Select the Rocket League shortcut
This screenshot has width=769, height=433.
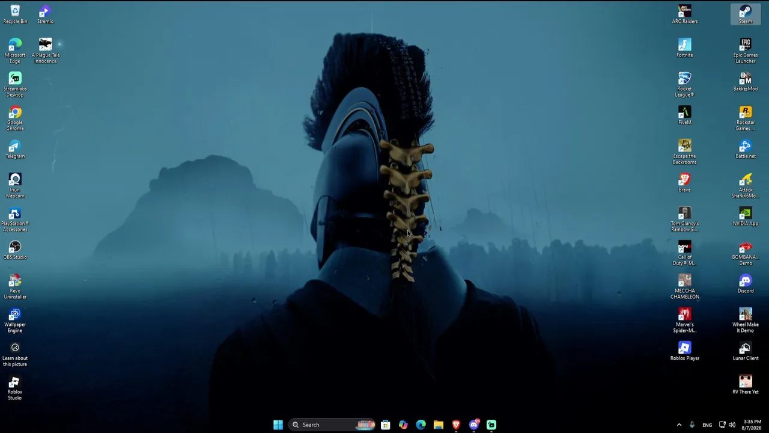[x=685, y=85]
